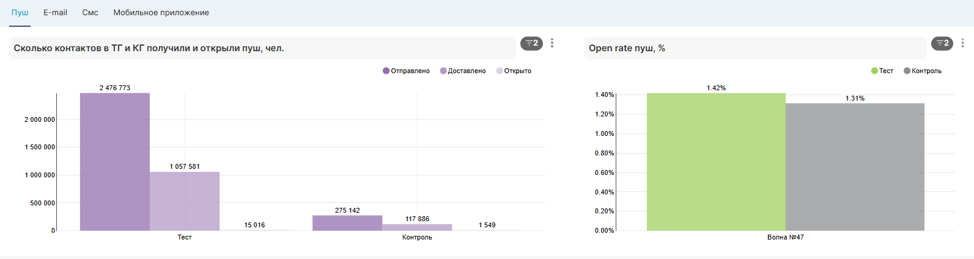974x259 pixels.
Task: Select the 2 476 773 sent bar
Action: [x=115, y=162]
